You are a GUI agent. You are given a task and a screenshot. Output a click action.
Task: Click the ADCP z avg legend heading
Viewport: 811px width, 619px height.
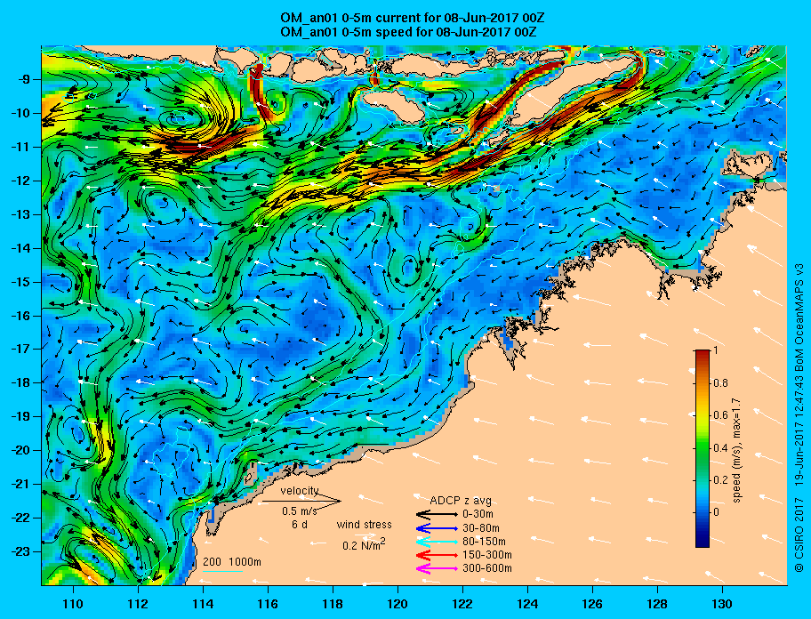click(x=461, y=501)
